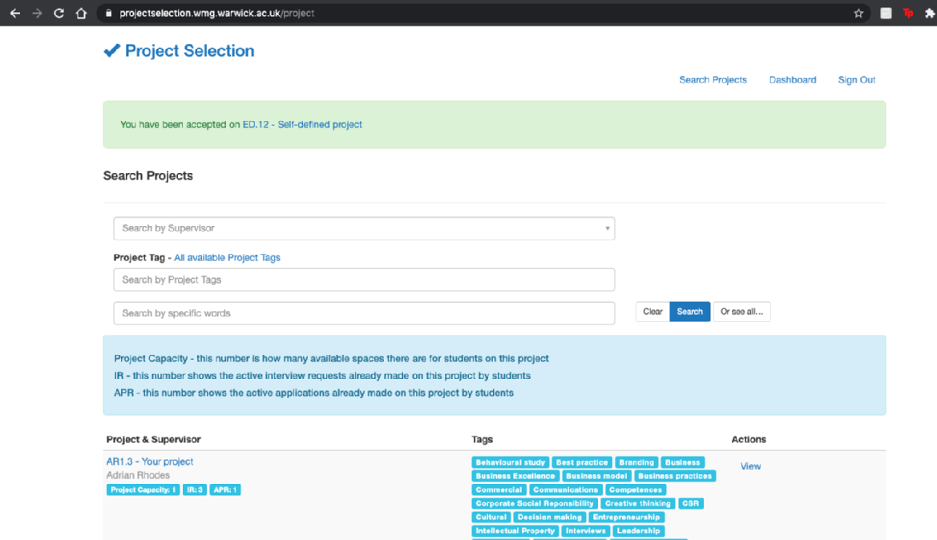Open the Search Projects nav item
This screenshot has height=540, width=937.
[713, 80]
